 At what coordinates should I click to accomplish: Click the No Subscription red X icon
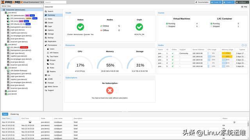[110, 91]
